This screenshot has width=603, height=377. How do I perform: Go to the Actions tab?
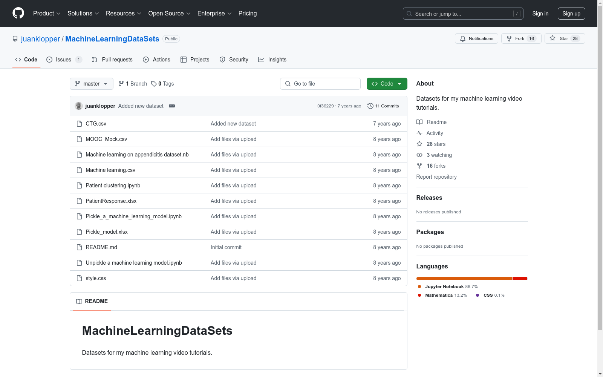(157, 60)
